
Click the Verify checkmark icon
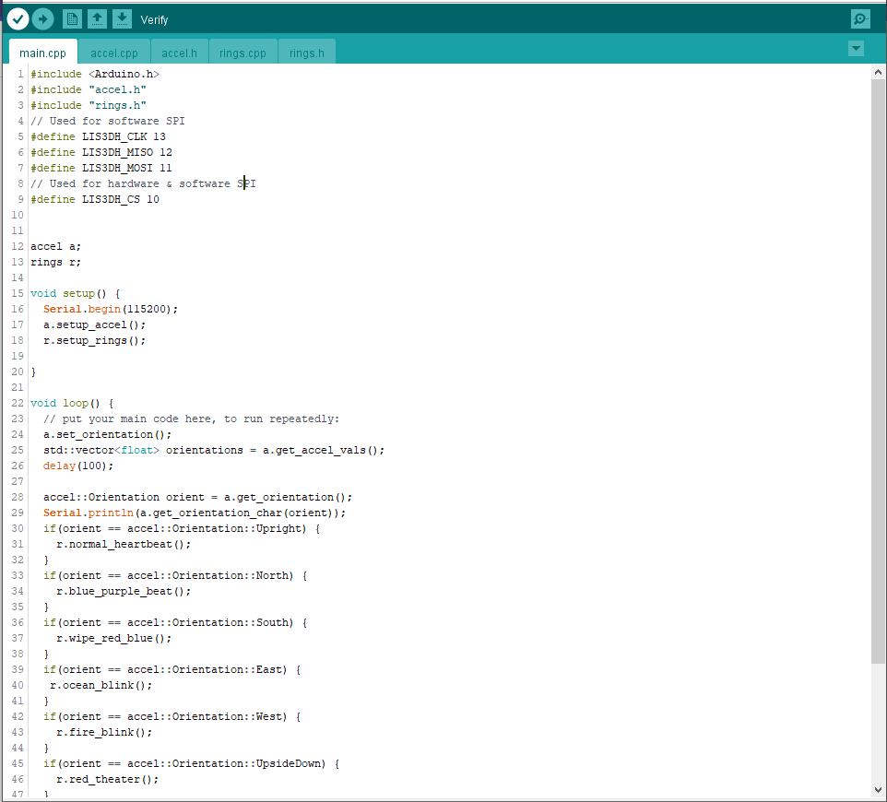pos(18,19)
